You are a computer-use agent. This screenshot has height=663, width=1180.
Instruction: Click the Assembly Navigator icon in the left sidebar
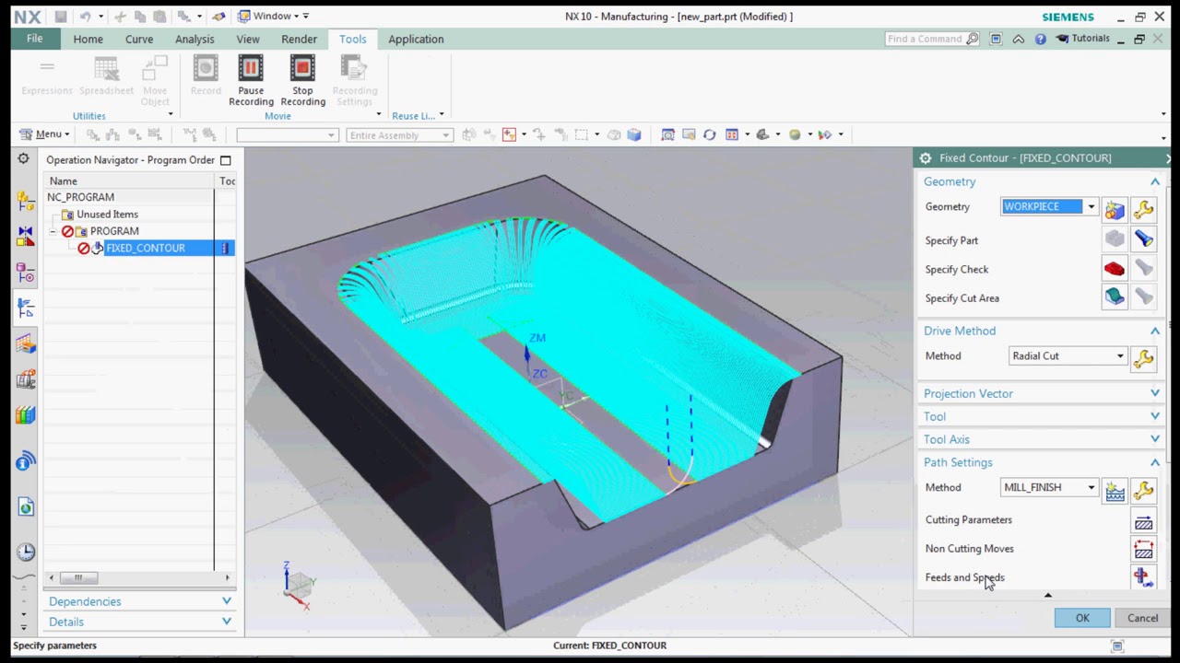(25, 201)
